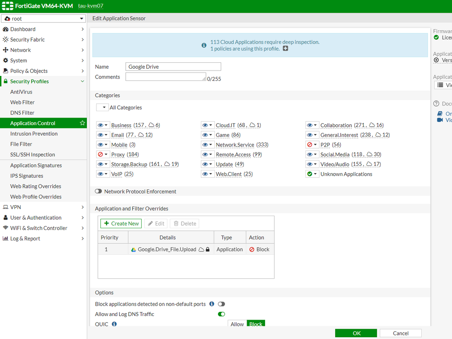Image resolution: width=452 pixels, height=339 pixels.
Task: Click the video tutorial camera icon
Action: pyautogui.click(x=440, y=120)
